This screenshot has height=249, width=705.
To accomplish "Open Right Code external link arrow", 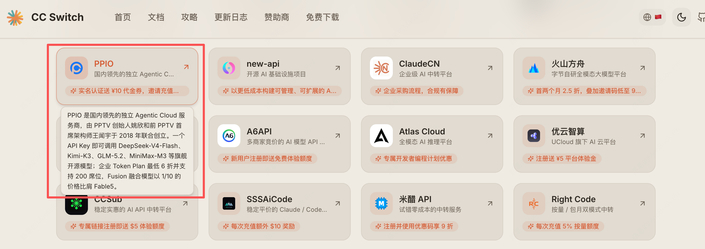I will click(x=643, y=203).
